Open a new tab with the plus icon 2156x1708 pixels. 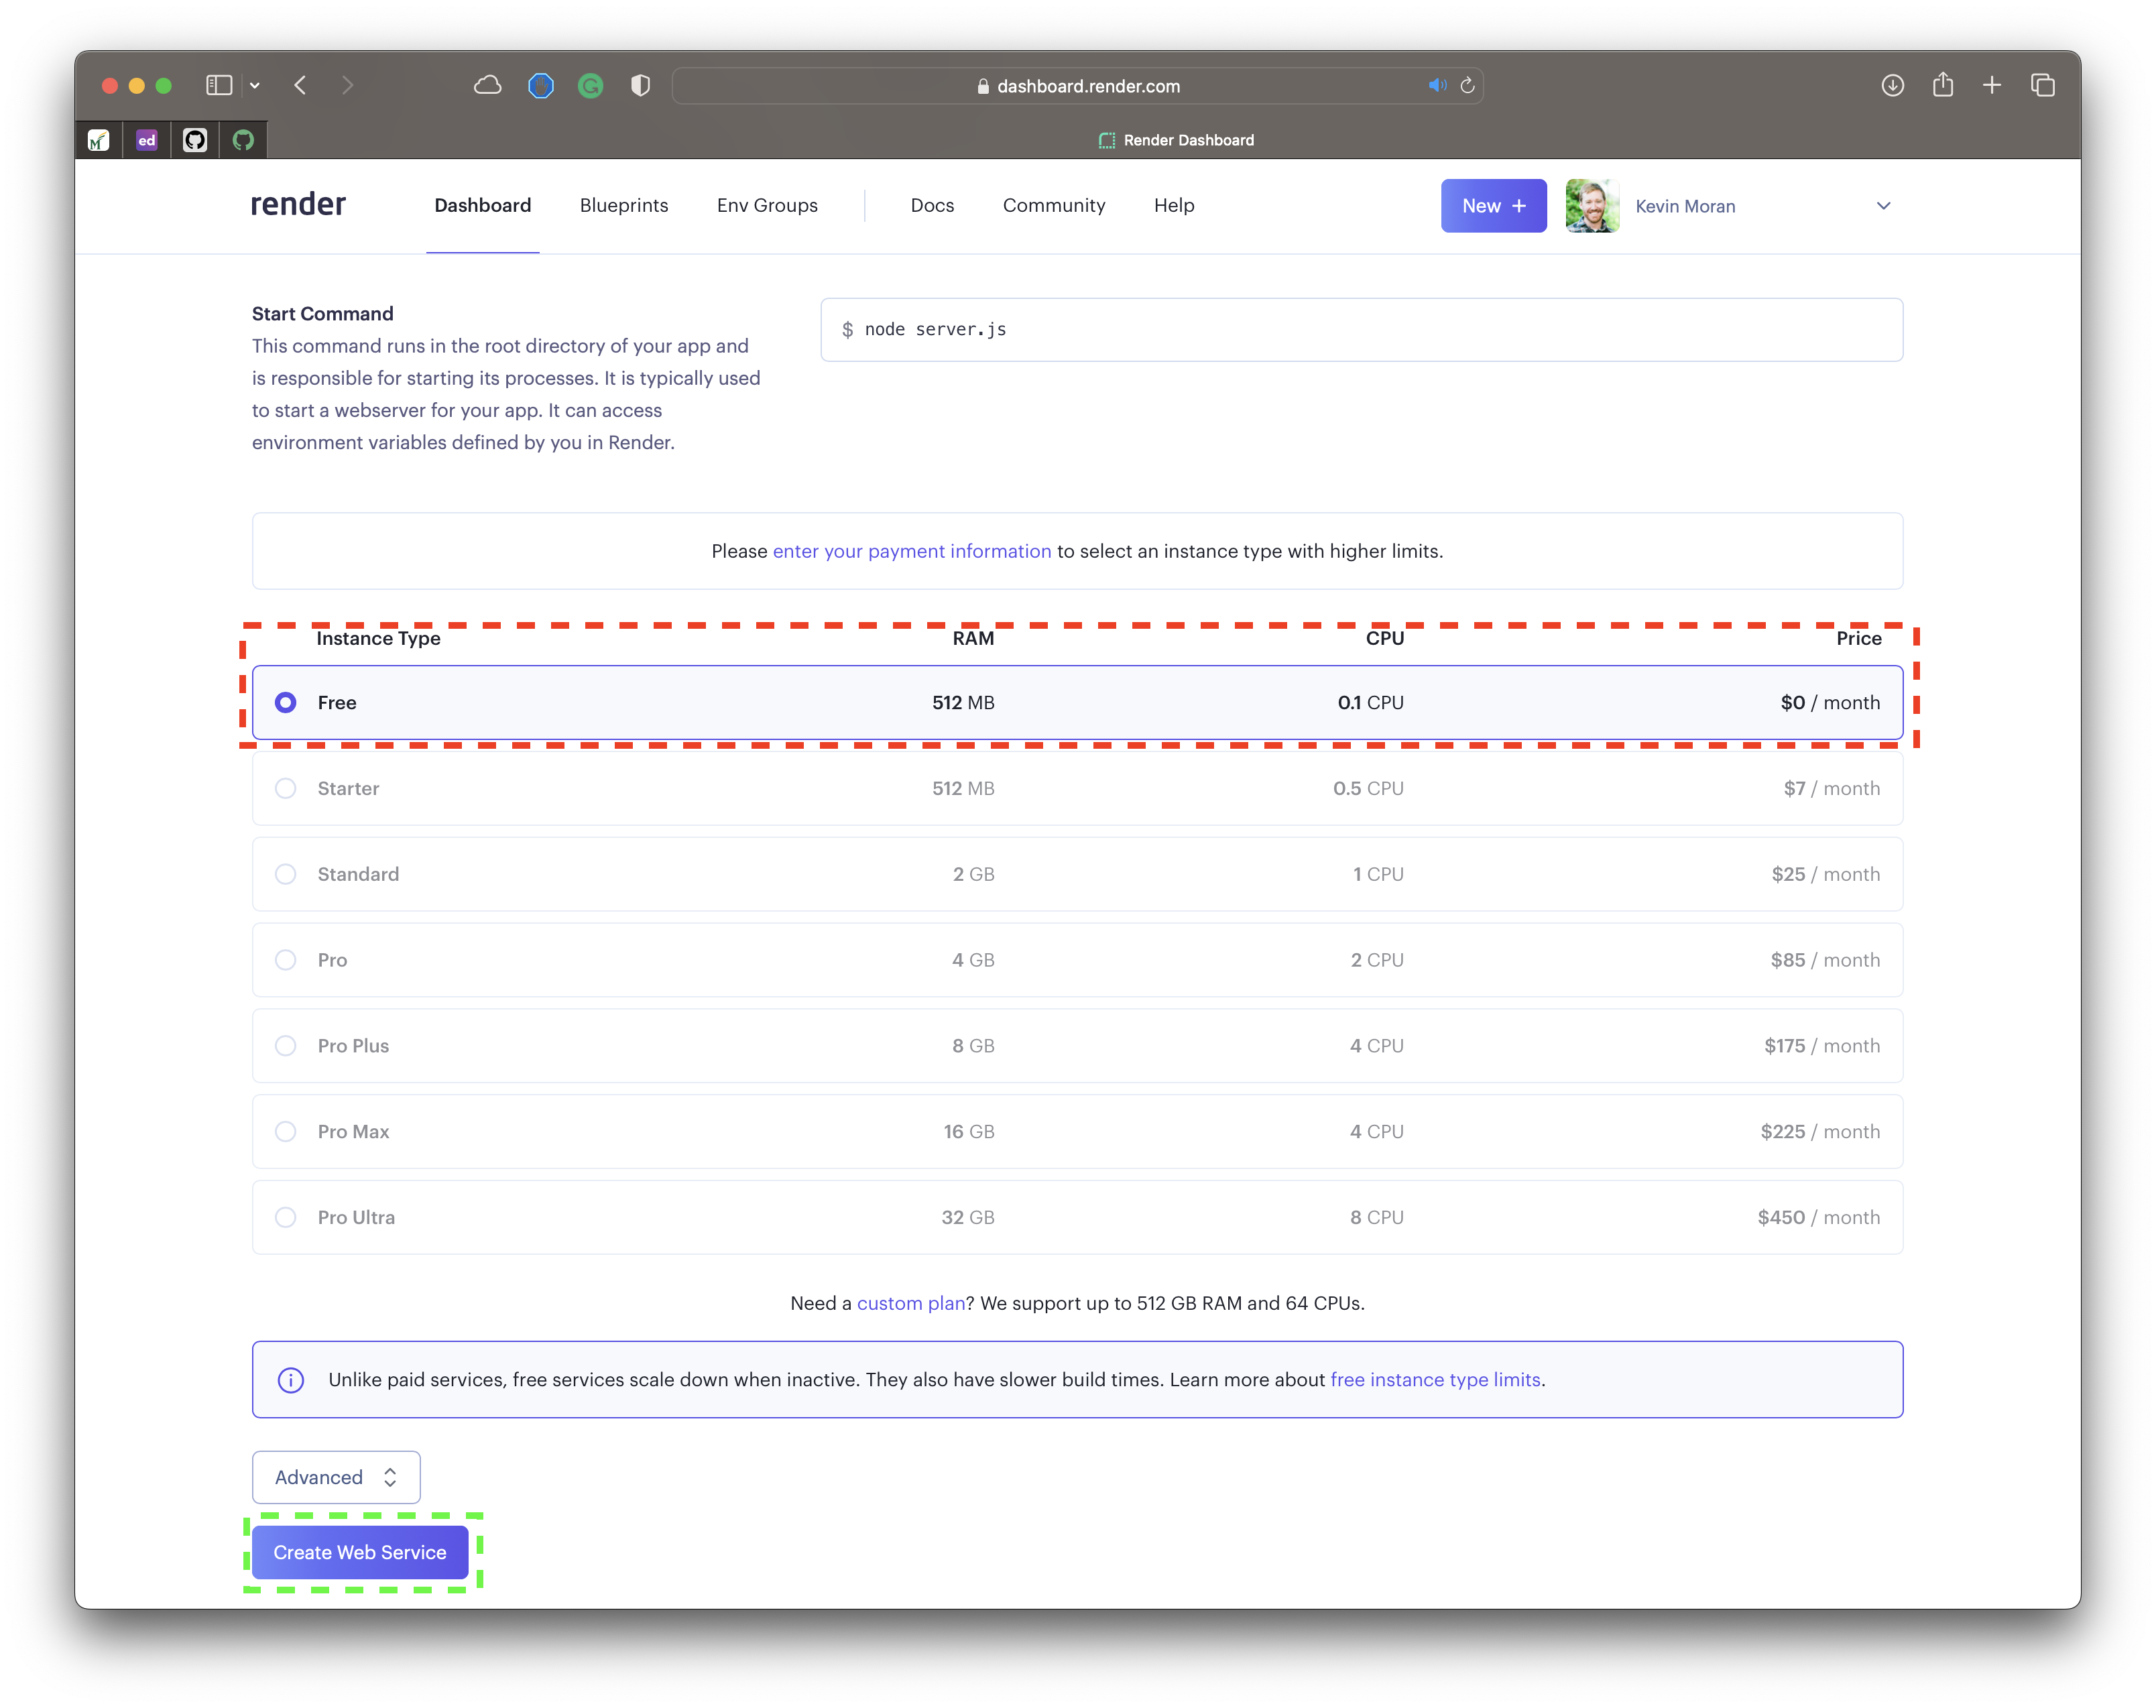pos(1992,85)
